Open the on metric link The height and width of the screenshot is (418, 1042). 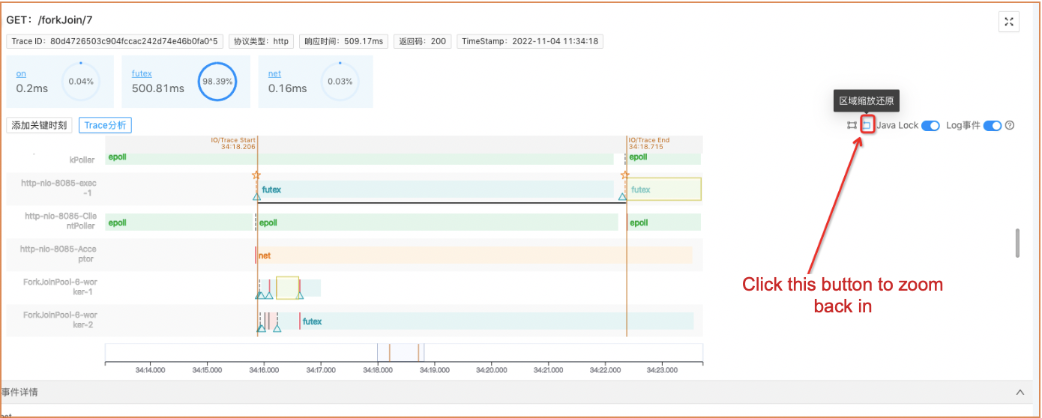point(21,73)
